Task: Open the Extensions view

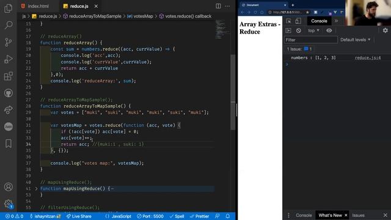Action: click(8, 76)
